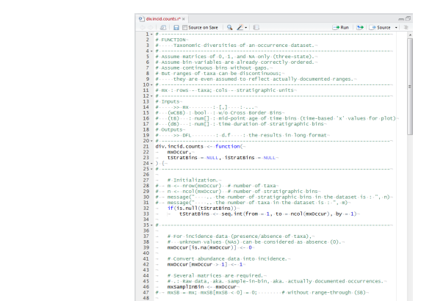Open the Source button dropdown arrow
Viewport: 446px width, 301px height.
pos(397,27)
